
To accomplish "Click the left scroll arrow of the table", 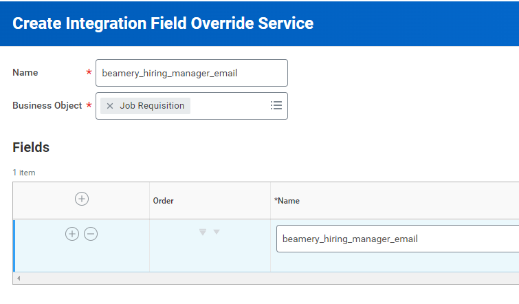I will [x=18, y=279].
